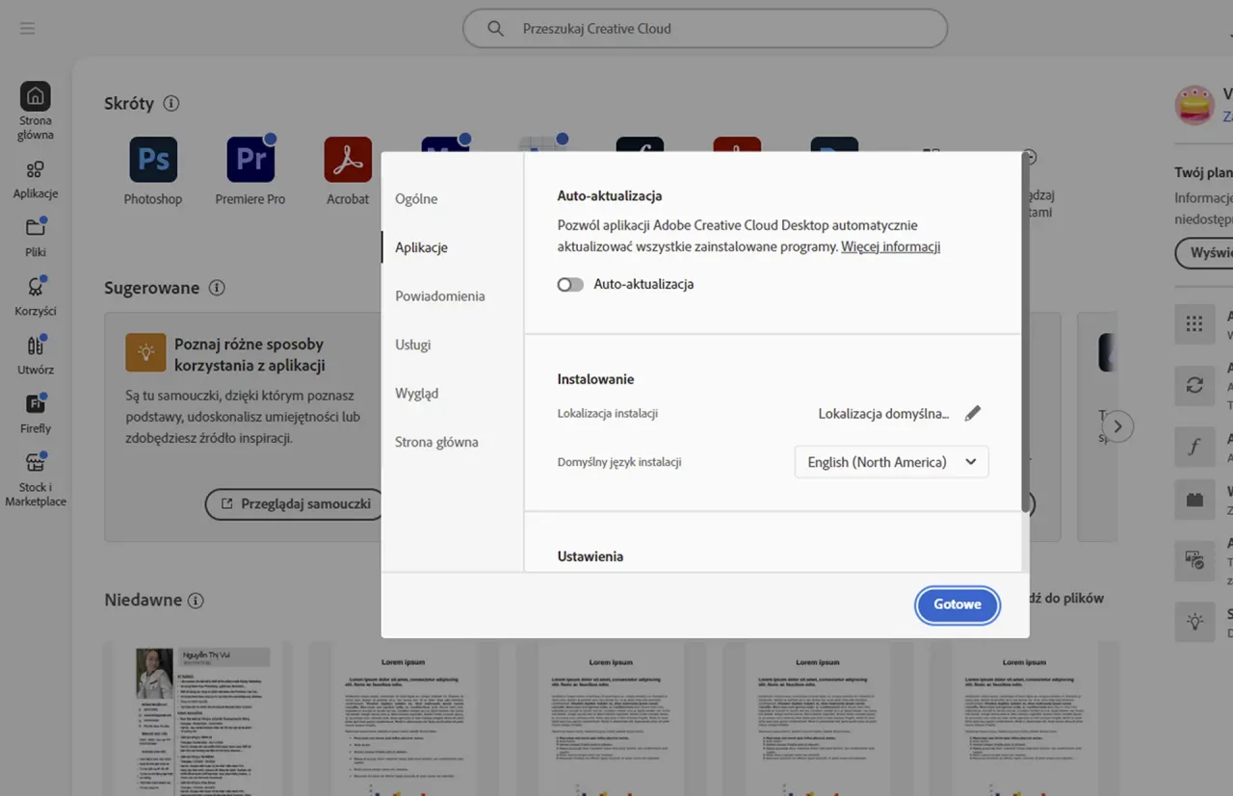Switch to the Ogólne settings tab

pyautogui.click(x=416, y=198)
